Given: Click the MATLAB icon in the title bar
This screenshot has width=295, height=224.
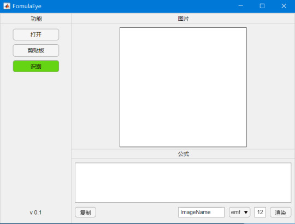Looking at the screenshot, I should (7, 6).
